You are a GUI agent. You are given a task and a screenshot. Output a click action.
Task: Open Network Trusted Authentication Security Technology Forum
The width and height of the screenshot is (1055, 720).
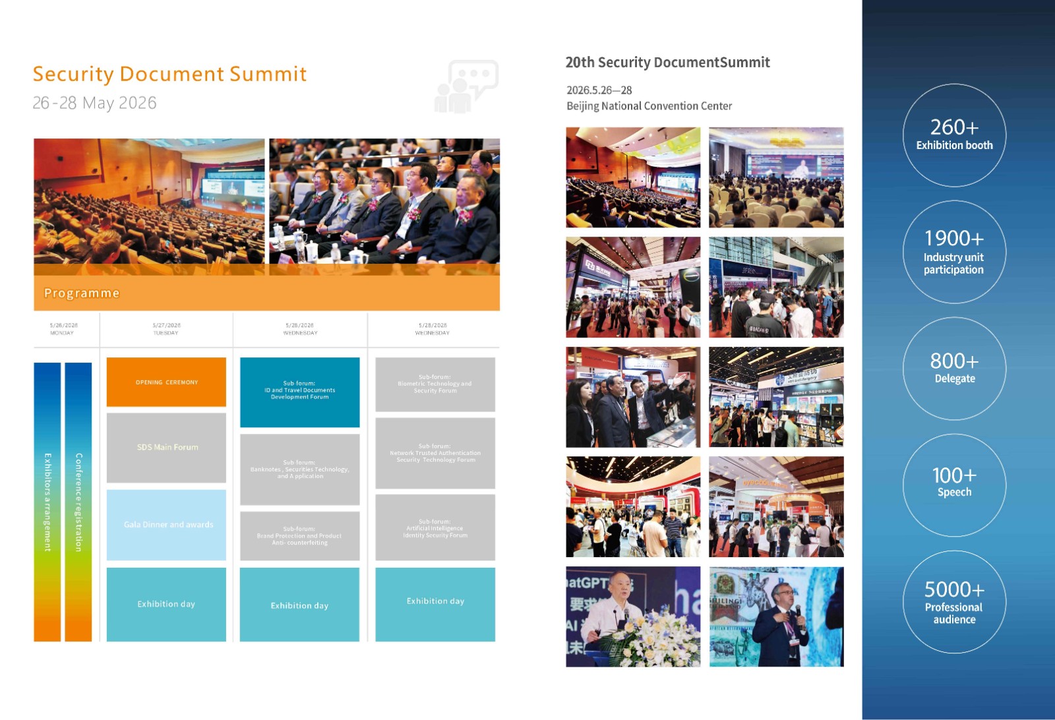pyautogui.click(x=435, y=453)
